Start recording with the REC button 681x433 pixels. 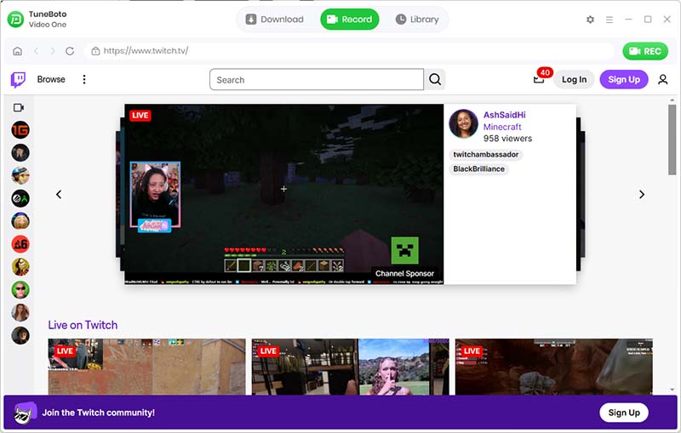(x=645, y=51)
